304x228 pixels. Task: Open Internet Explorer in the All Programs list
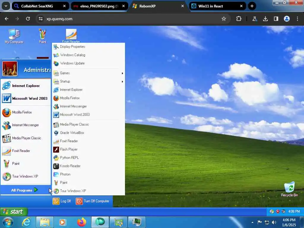(88, 90)
